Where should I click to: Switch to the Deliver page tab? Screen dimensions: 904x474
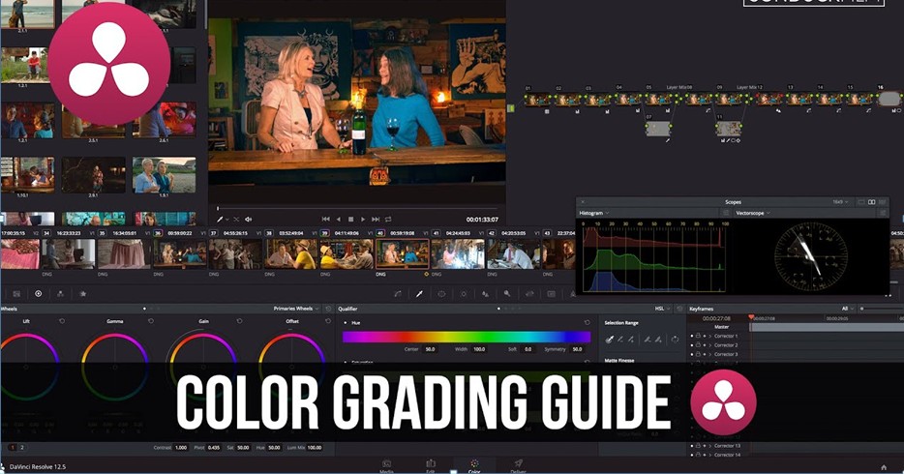[x=518, y=465]
